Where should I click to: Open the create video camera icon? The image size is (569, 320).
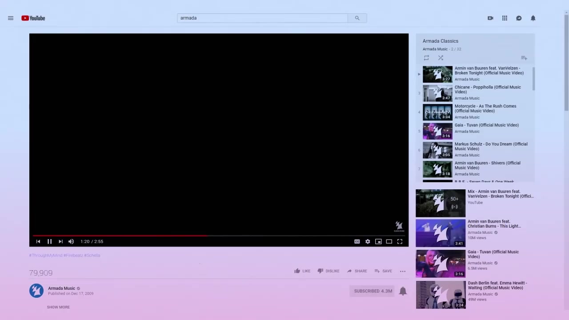point(490,18)
